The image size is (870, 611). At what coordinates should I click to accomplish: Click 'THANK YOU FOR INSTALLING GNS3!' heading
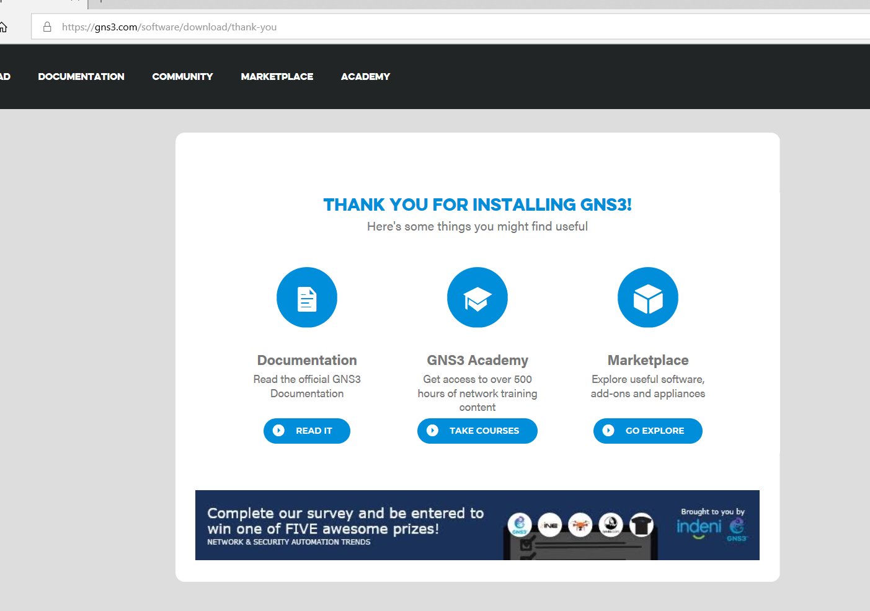(x=477, y=204)
